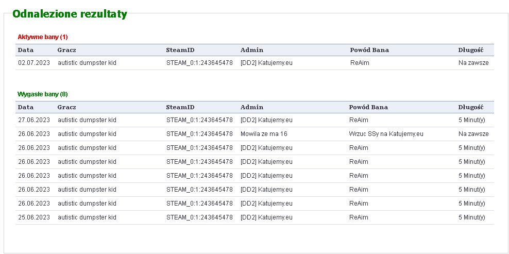The image size is (509, 254).
Task: Select the date 02.07.2023
Action: (x=34, y=63)
